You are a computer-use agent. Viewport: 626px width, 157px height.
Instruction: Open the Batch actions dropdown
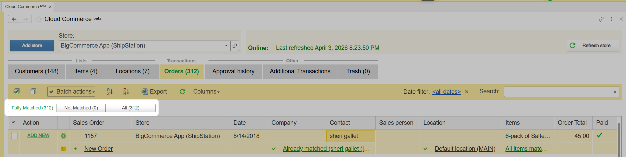71,91
